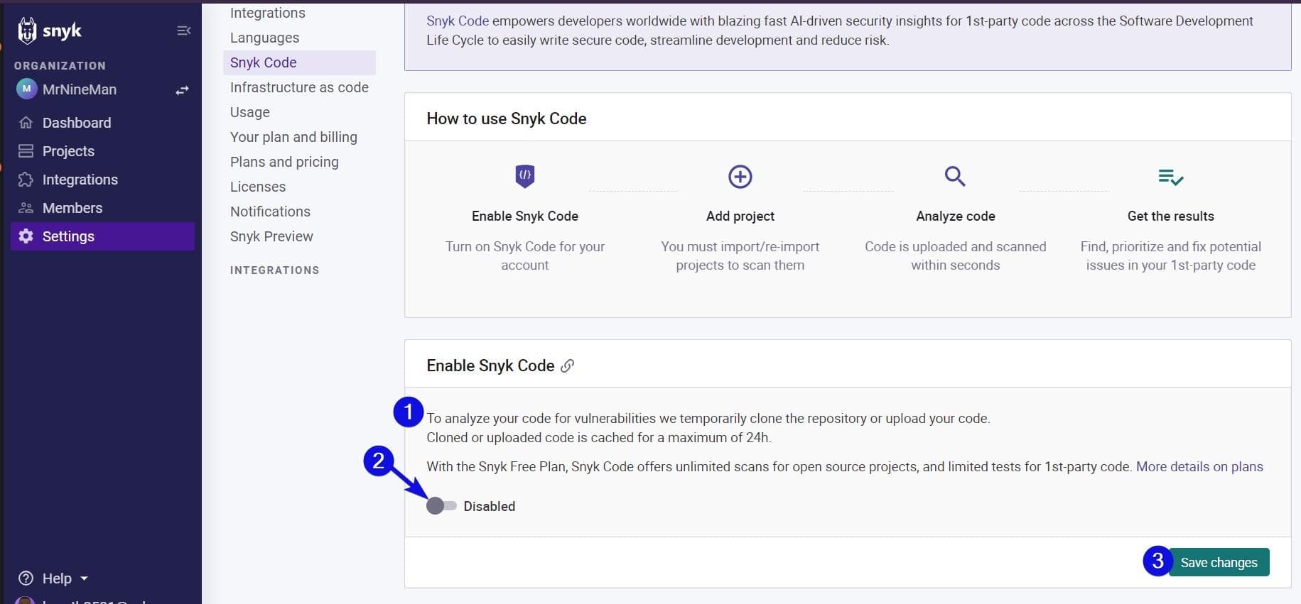Click the Dashboard home icon
This screenshot has height=604, width=1301.
pos(26,123)
